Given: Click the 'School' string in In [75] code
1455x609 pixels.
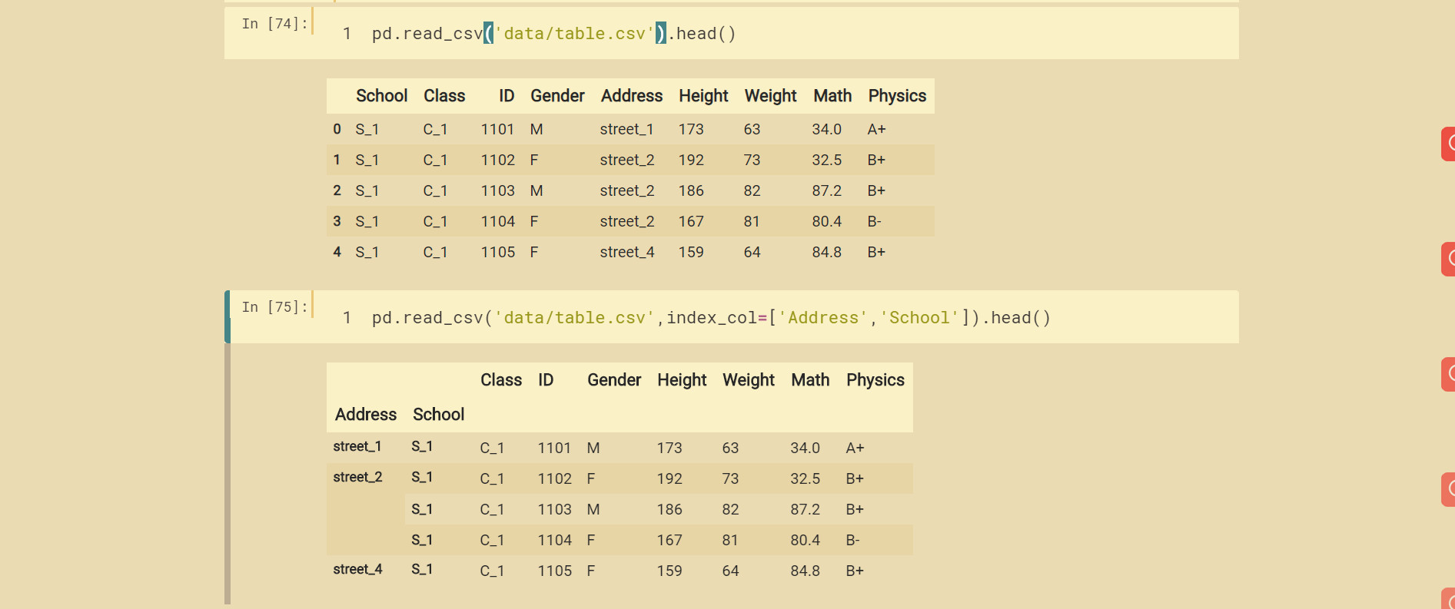Looking at the screenshot, I should (919, 318).
